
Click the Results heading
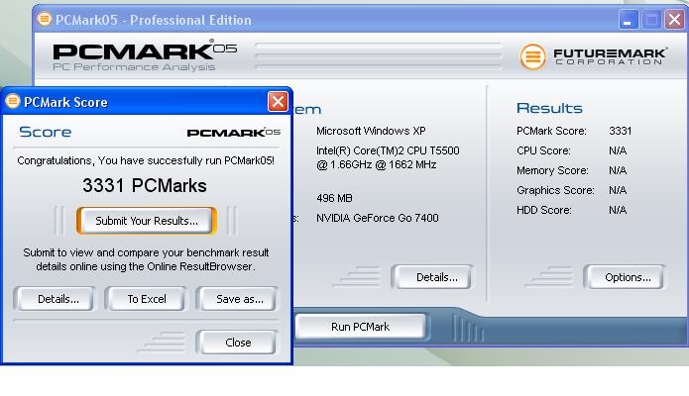click(549, 108)
